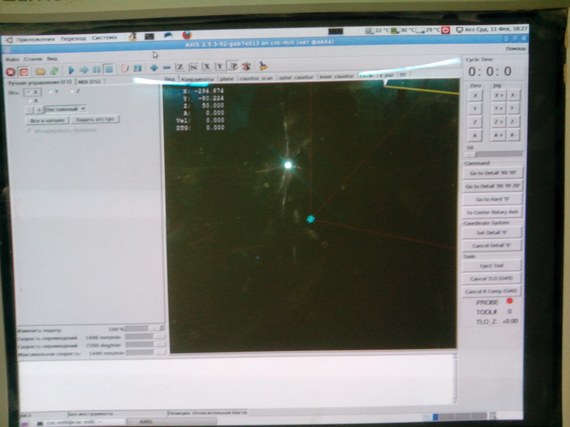Open the Вид menu
The width and height of the screenshot is (570, 427).
(x=52, y=58)
